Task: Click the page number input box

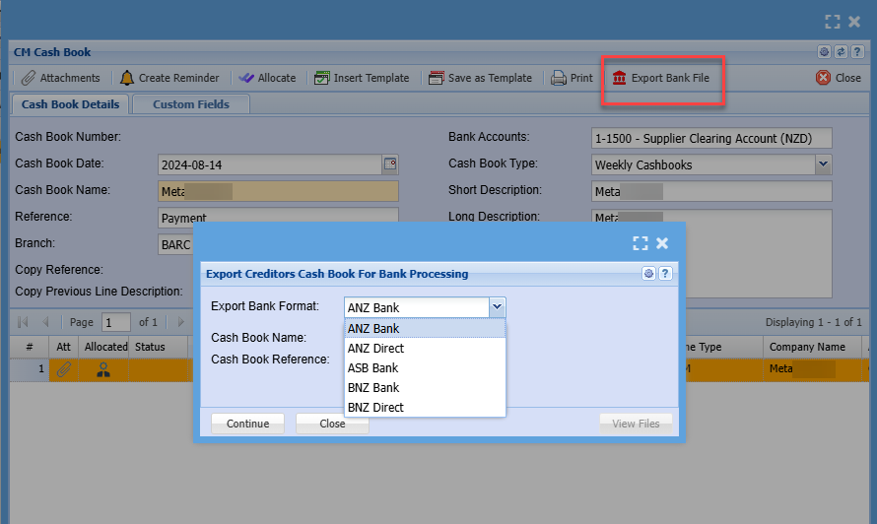Action: tap(116, 322)
